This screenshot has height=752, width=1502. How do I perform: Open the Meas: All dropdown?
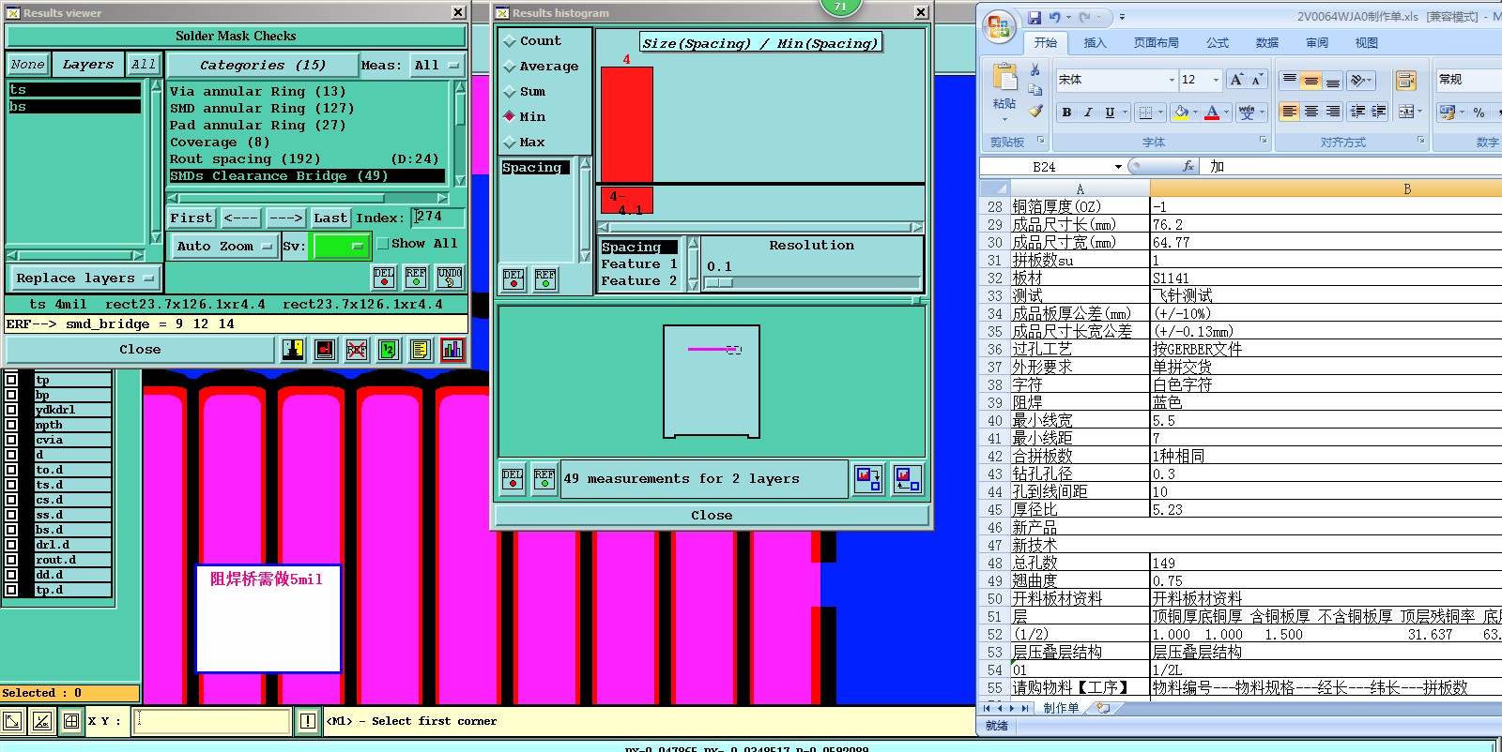click(x=437, y=65)
